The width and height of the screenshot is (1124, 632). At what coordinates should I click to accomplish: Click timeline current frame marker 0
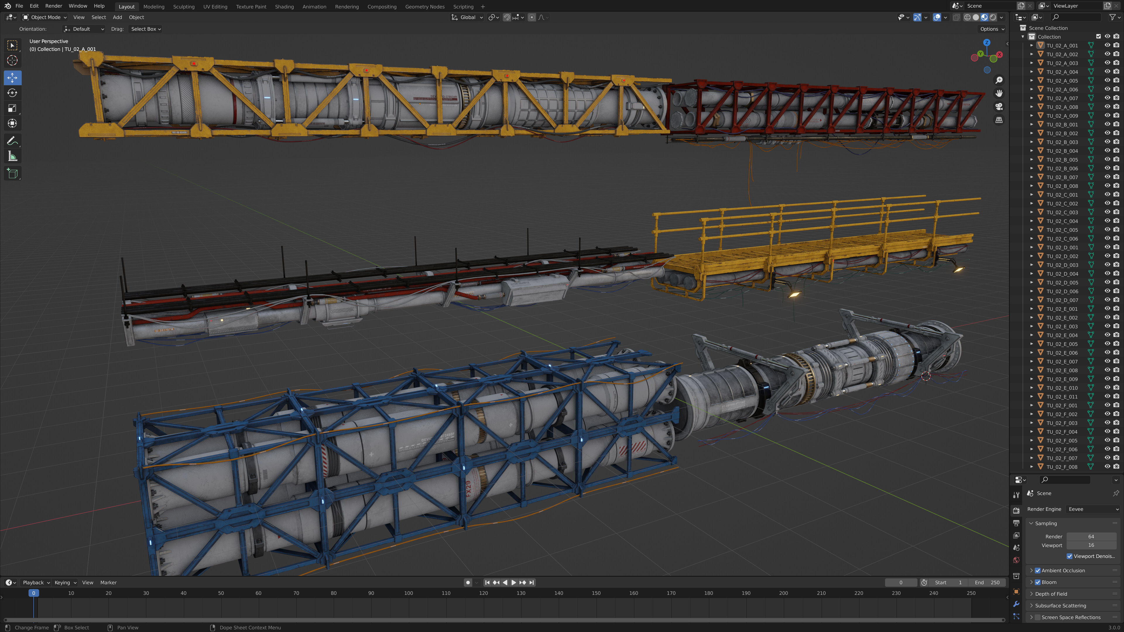tap(34, 593)
